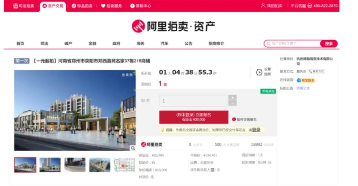The height and width of the screenshot is (186, 358).
Task: Click the 阿里拍卖·资产 logo
Action: (173, 26)
